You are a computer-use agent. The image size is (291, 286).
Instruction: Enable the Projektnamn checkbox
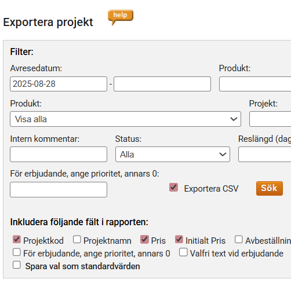pyautogui.click(x=77, y=239)
